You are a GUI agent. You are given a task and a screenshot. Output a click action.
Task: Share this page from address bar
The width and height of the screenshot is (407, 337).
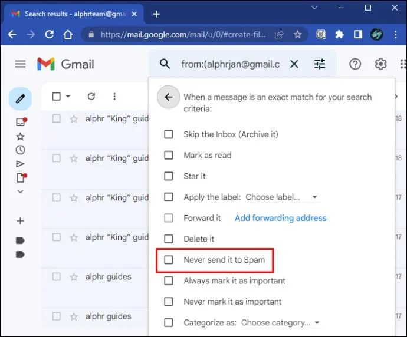click(279, 34)
